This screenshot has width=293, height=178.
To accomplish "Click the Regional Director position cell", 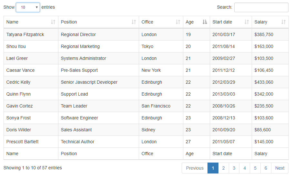I will tap(99, 34).
